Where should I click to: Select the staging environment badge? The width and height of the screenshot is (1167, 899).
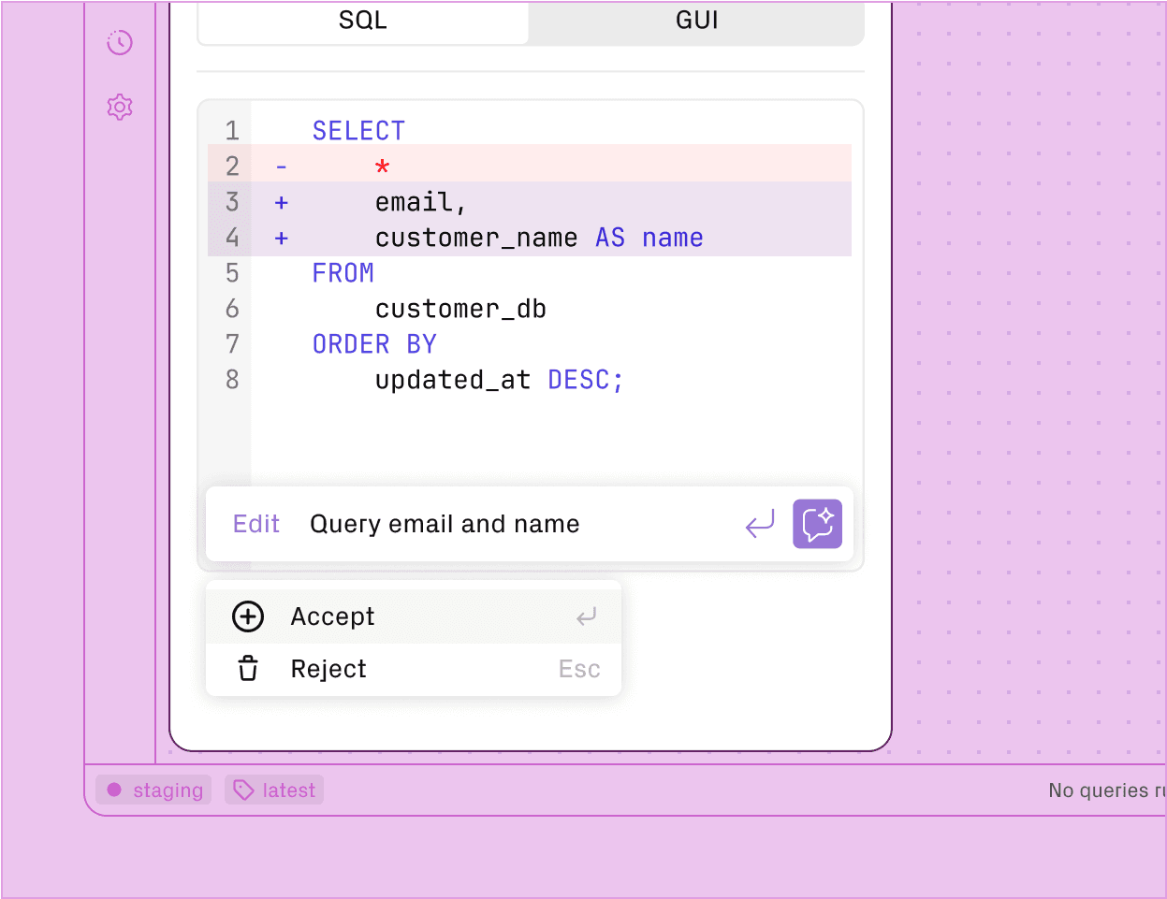(x=153, y=790)
